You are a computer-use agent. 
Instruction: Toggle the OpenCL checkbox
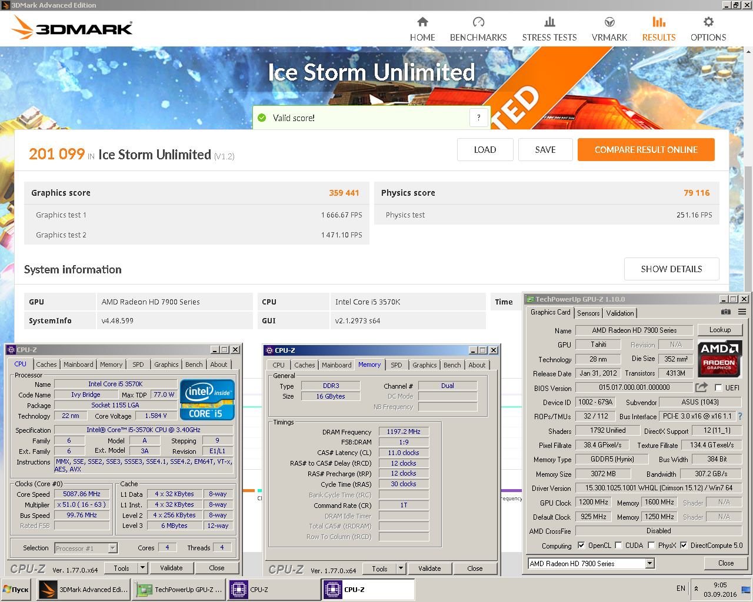click(x=581, y=546)
